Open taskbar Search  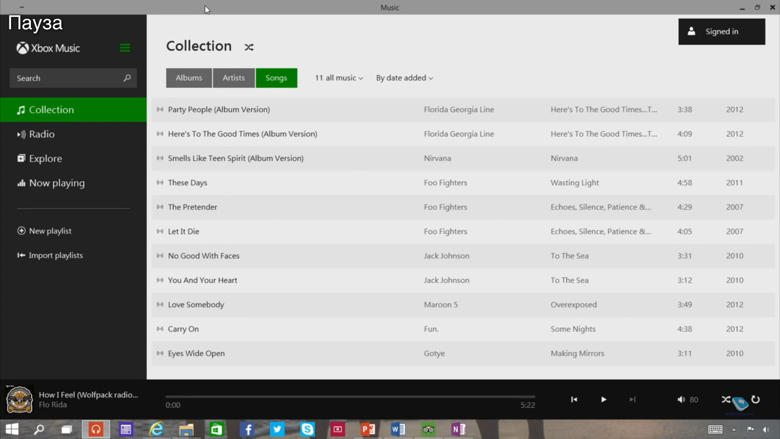pyautogui.click(x=39, y=429)
